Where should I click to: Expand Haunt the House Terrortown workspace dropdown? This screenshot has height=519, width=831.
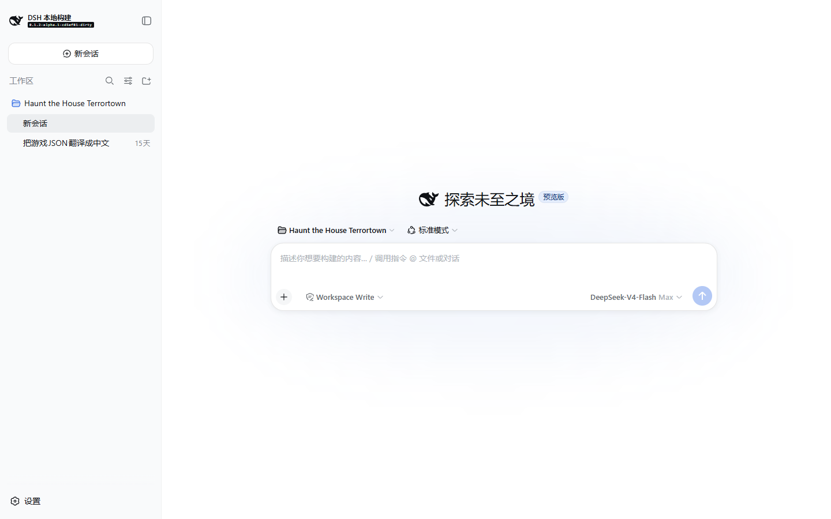point(336,230)
